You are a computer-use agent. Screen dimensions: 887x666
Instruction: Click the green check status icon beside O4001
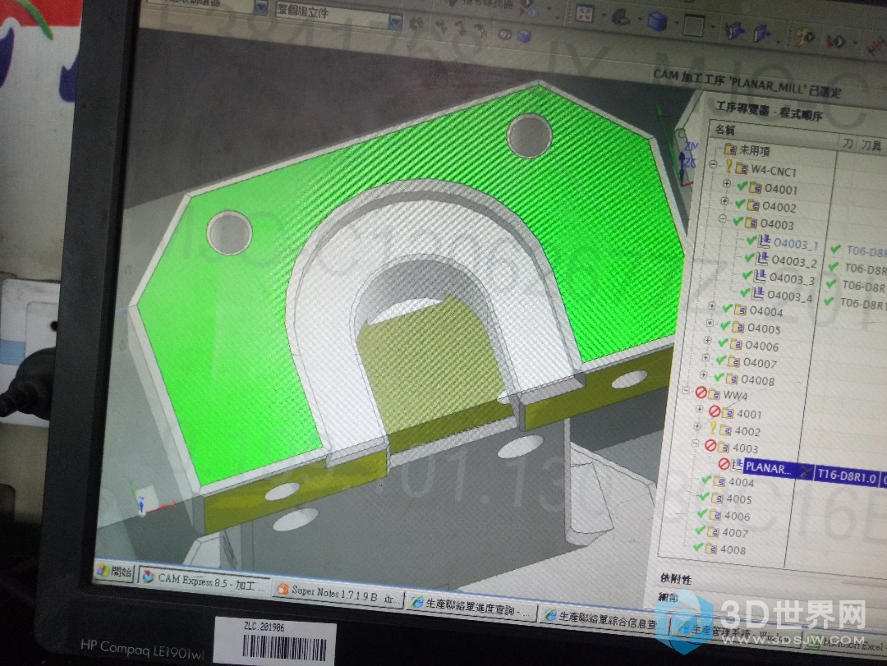point(742,186)
